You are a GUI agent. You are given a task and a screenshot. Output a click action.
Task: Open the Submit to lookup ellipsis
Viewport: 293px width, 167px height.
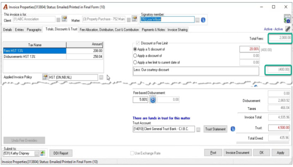[36, 153]
